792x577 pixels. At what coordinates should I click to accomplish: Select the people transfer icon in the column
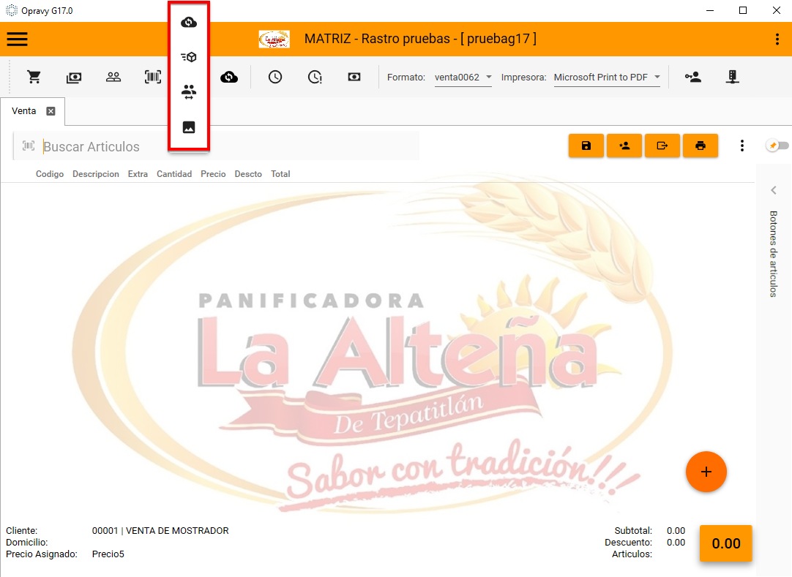(189, 92)
